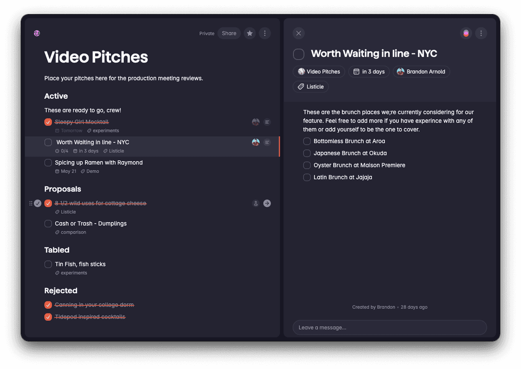Star the Video Pitches list
Image resolution: width=521 pixels, height=369 pixels.
[x=249, y=33]
